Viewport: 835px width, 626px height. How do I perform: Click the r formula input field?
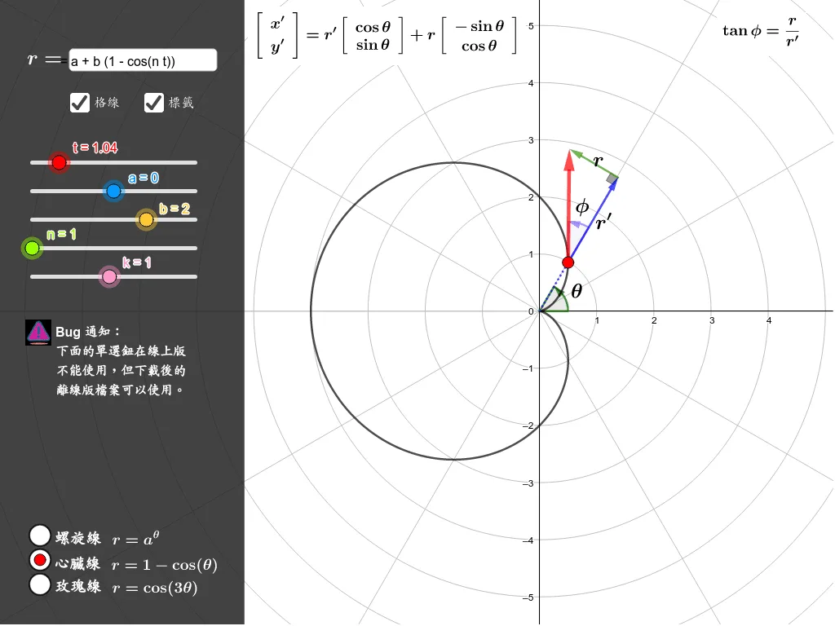point(143,60)
